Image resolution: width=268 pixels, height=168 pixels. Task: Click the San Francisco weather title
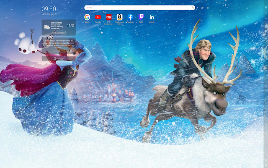coord(57,23)
